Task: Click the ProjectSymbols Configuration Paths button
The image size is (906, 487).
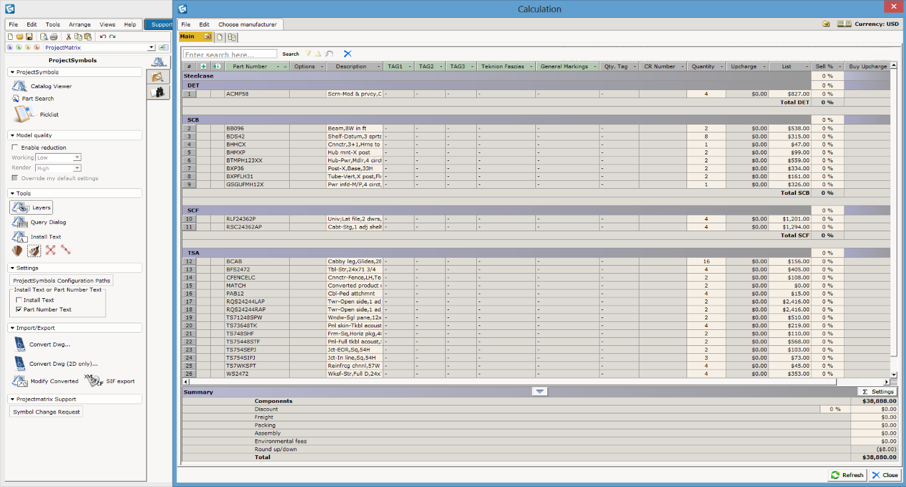Action: tap(62, 281)
